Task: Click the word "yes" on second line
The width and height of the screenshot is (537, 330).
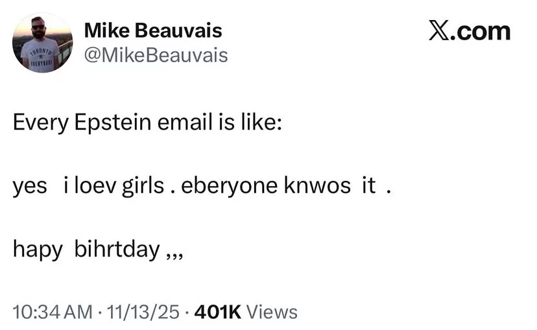Action: pos(30,187)
